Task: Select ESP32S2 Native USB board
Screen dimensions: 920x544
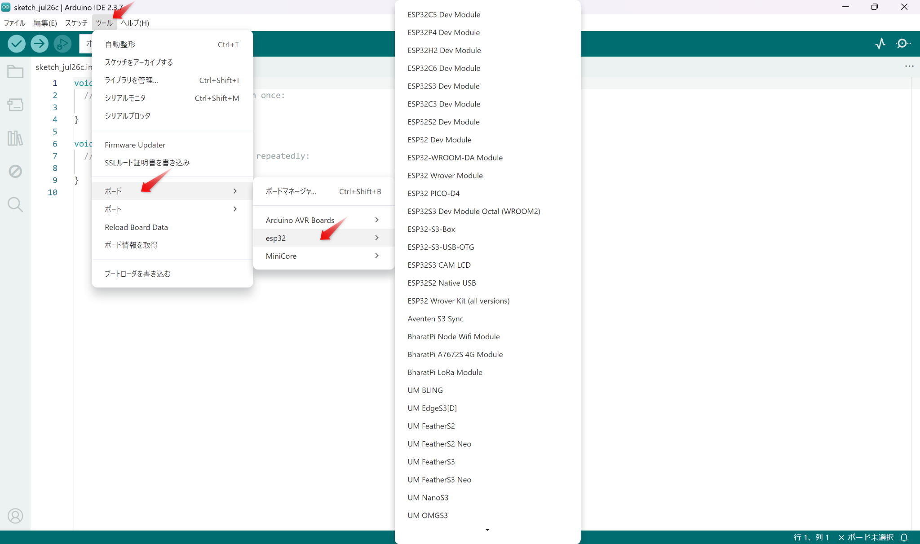Action: point(488,283)
